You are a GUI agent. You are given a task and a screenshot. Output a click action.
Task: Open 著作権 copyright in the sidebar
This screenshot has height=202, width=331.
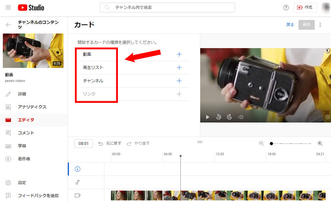[24, 159]
